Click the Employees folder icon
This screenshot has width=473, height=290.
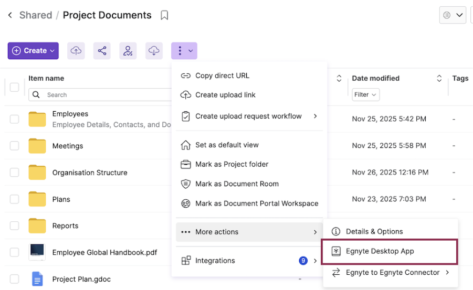(x=37, y=119)
